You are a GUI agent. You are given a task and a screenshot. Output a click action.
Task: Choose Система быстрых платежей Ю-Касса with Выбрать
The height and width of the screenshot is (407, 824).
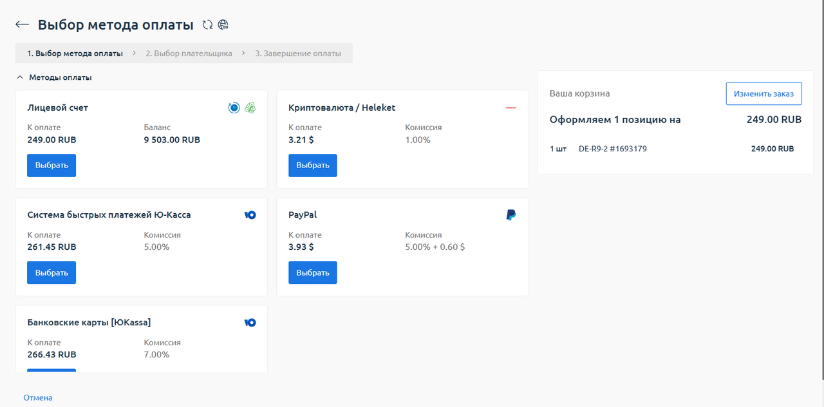pos(51,272)
